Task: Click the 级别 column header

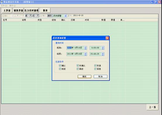Action: pos(55,20)
